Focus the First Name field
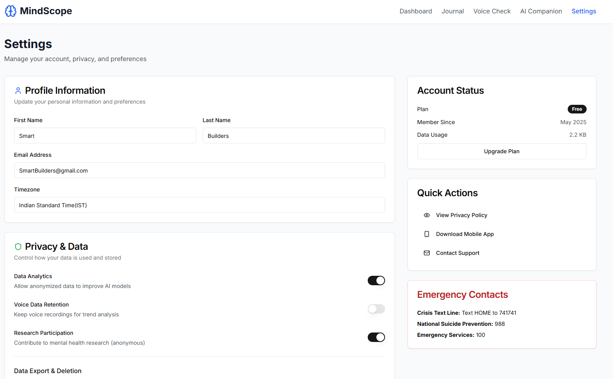The width and height of the screenshot is (613, 379). click(105, 136)
